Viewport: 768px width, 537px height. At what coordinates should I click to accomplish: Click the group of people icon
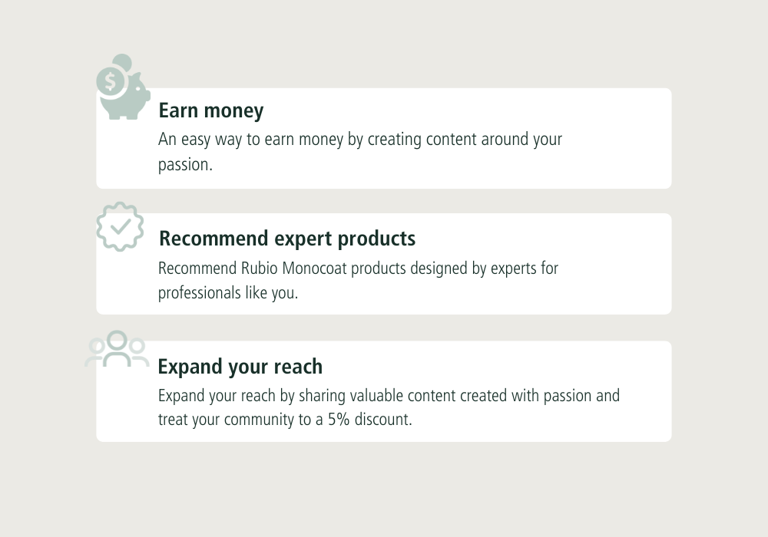click(x=117, y=349)
